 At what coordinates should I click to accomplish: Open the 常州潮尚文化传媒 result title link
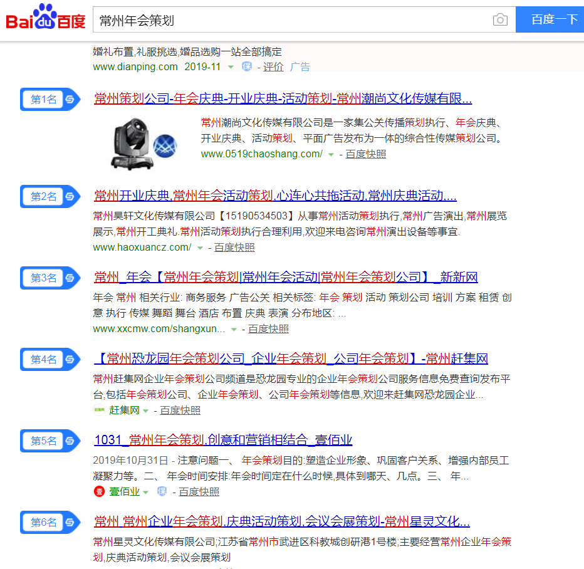coord(283,98)
